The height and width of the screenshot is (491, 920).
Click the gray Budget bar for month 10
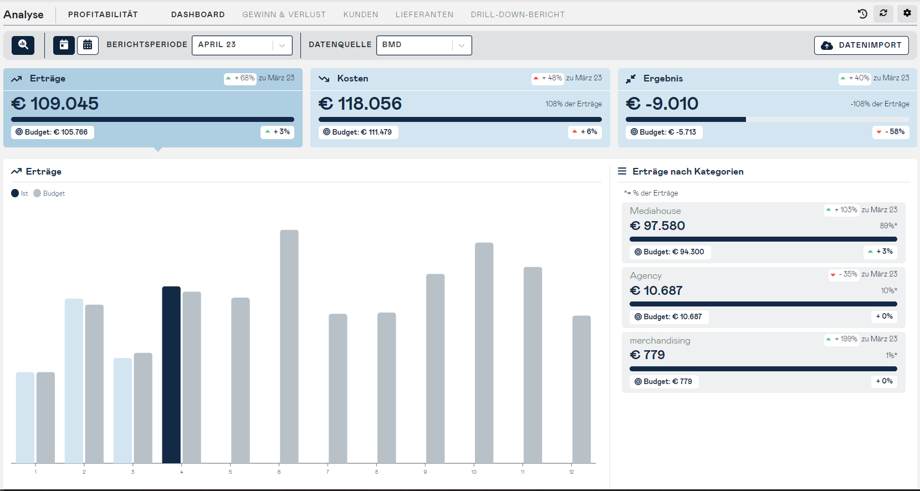(x=484, y=353)
